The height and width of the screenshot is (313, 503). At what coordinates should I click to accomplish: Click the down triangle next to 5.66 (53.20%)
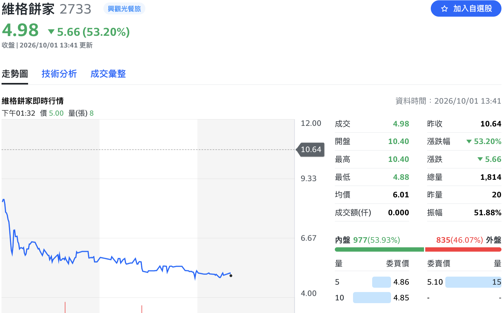click(x=51, y=31)
